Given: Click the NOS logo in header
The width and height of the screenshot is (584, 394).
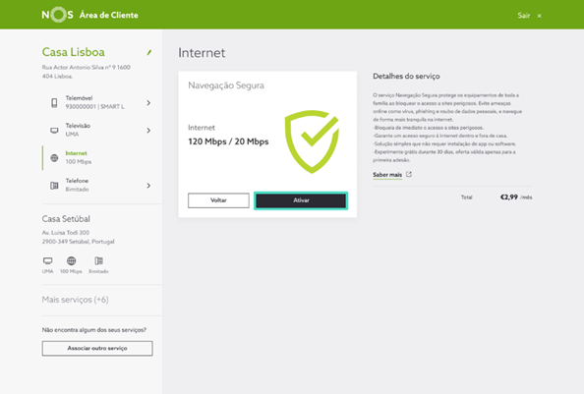Looking at the screenshot, I should pos(57,15).
